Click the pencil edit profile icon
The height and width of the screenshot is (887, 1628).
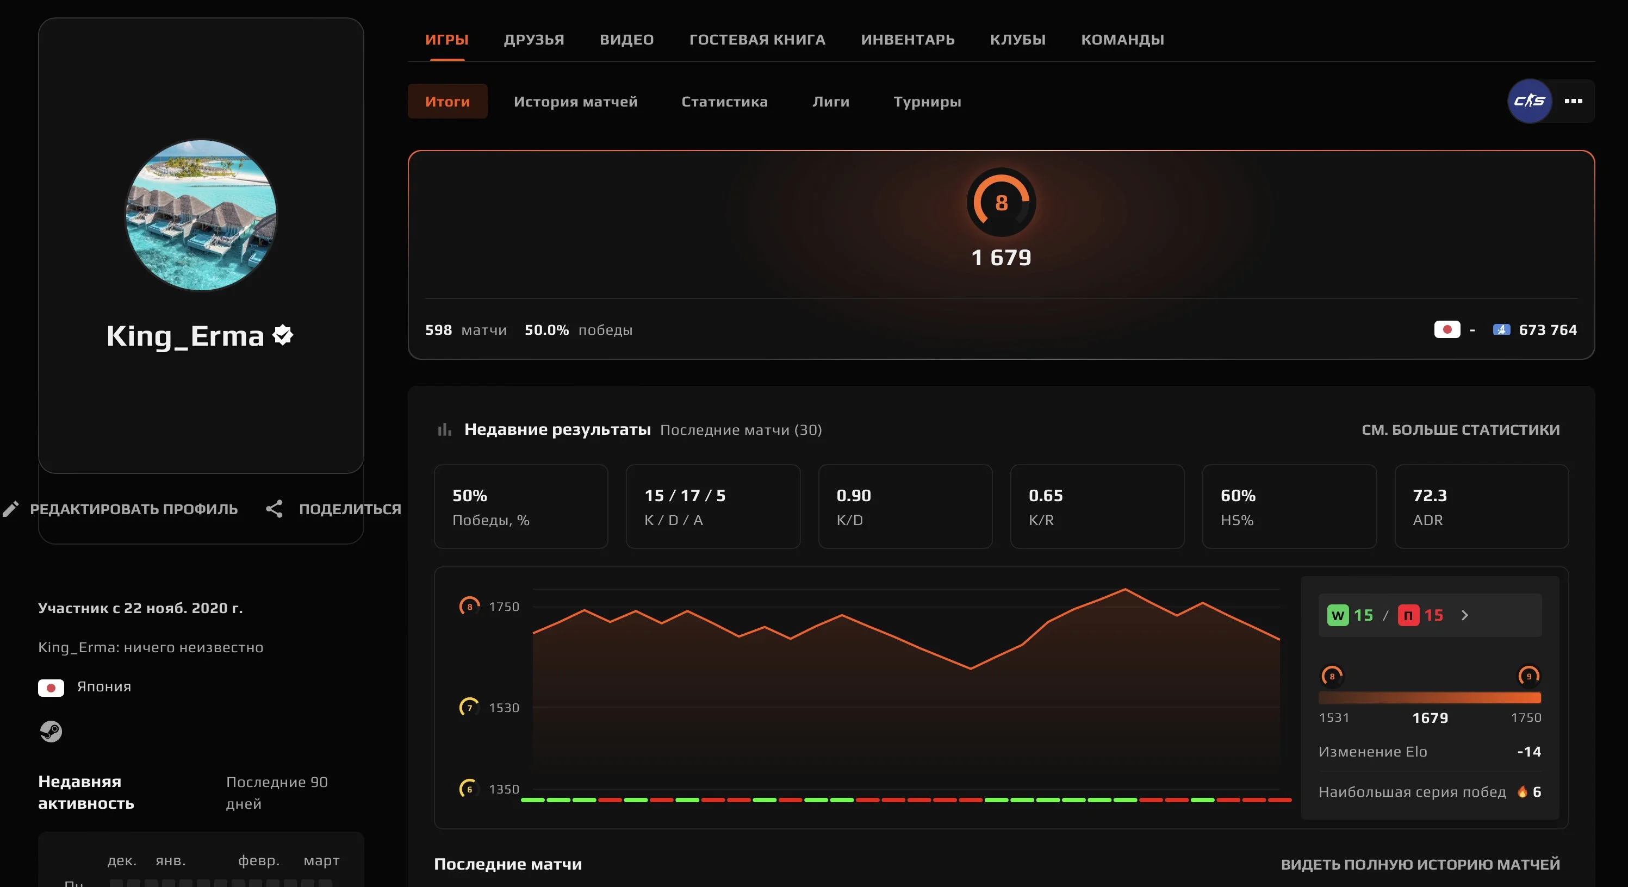(x=11, y=509)
